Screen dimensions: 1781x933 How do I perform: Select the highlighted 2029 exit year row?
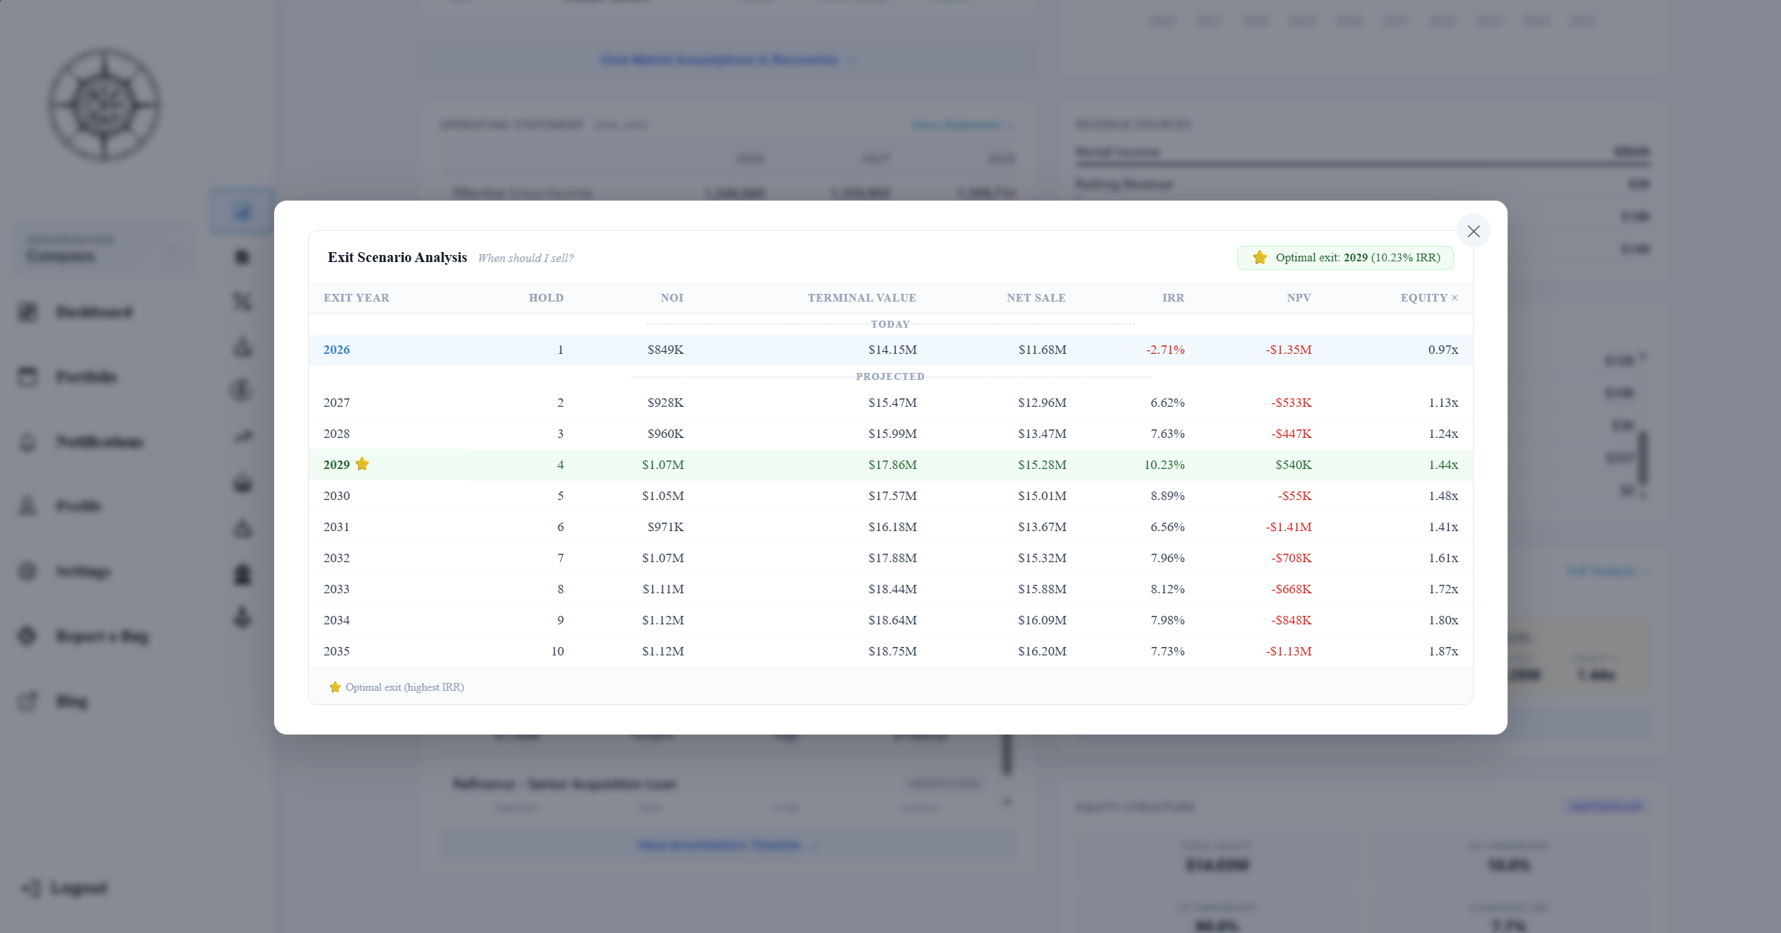(336, 465)
